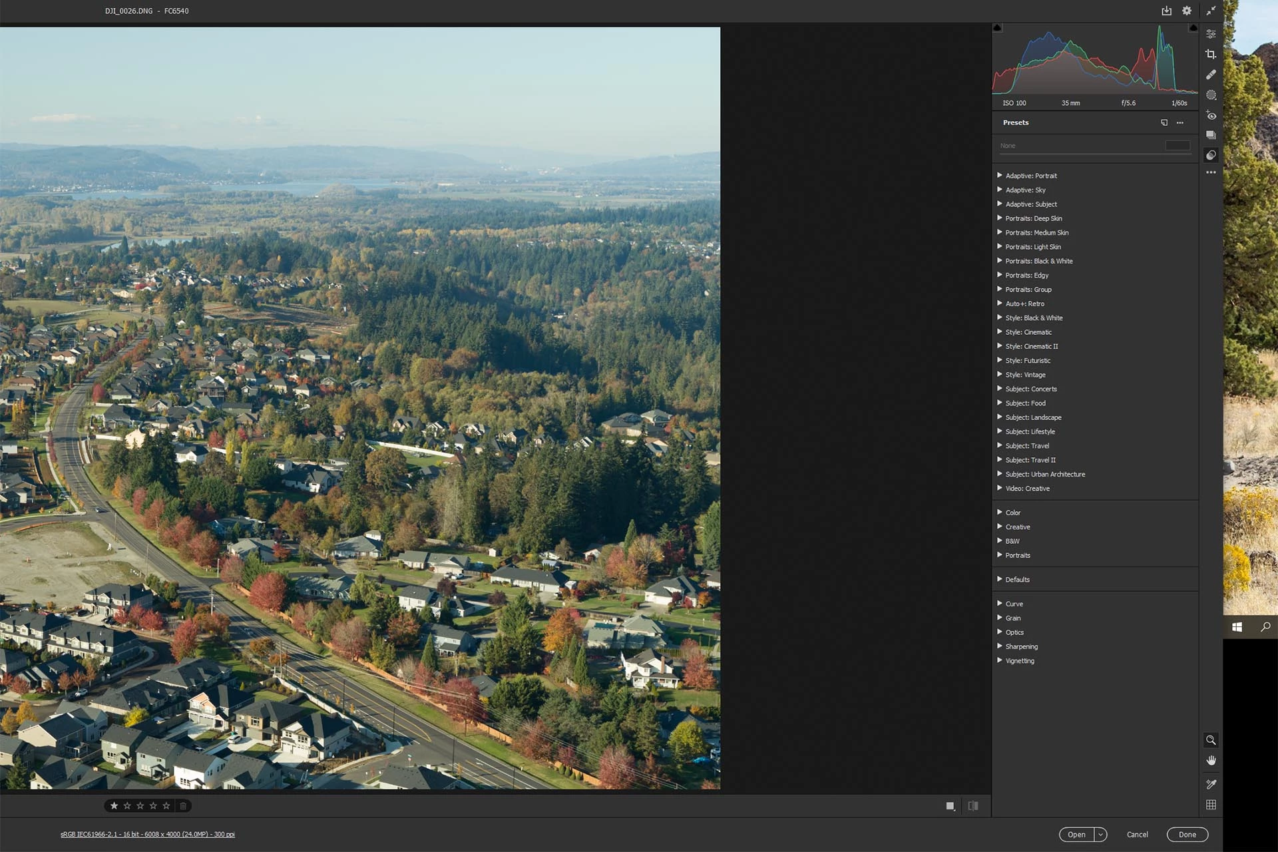Toggle the grid overlay icon
This screenshot has width=1278, height=852.
point(1211,805)
